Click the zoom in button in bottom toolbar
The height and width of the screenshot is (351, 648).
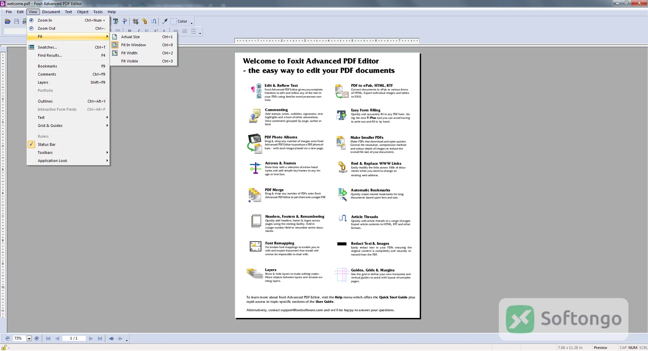tap(37, 339)
